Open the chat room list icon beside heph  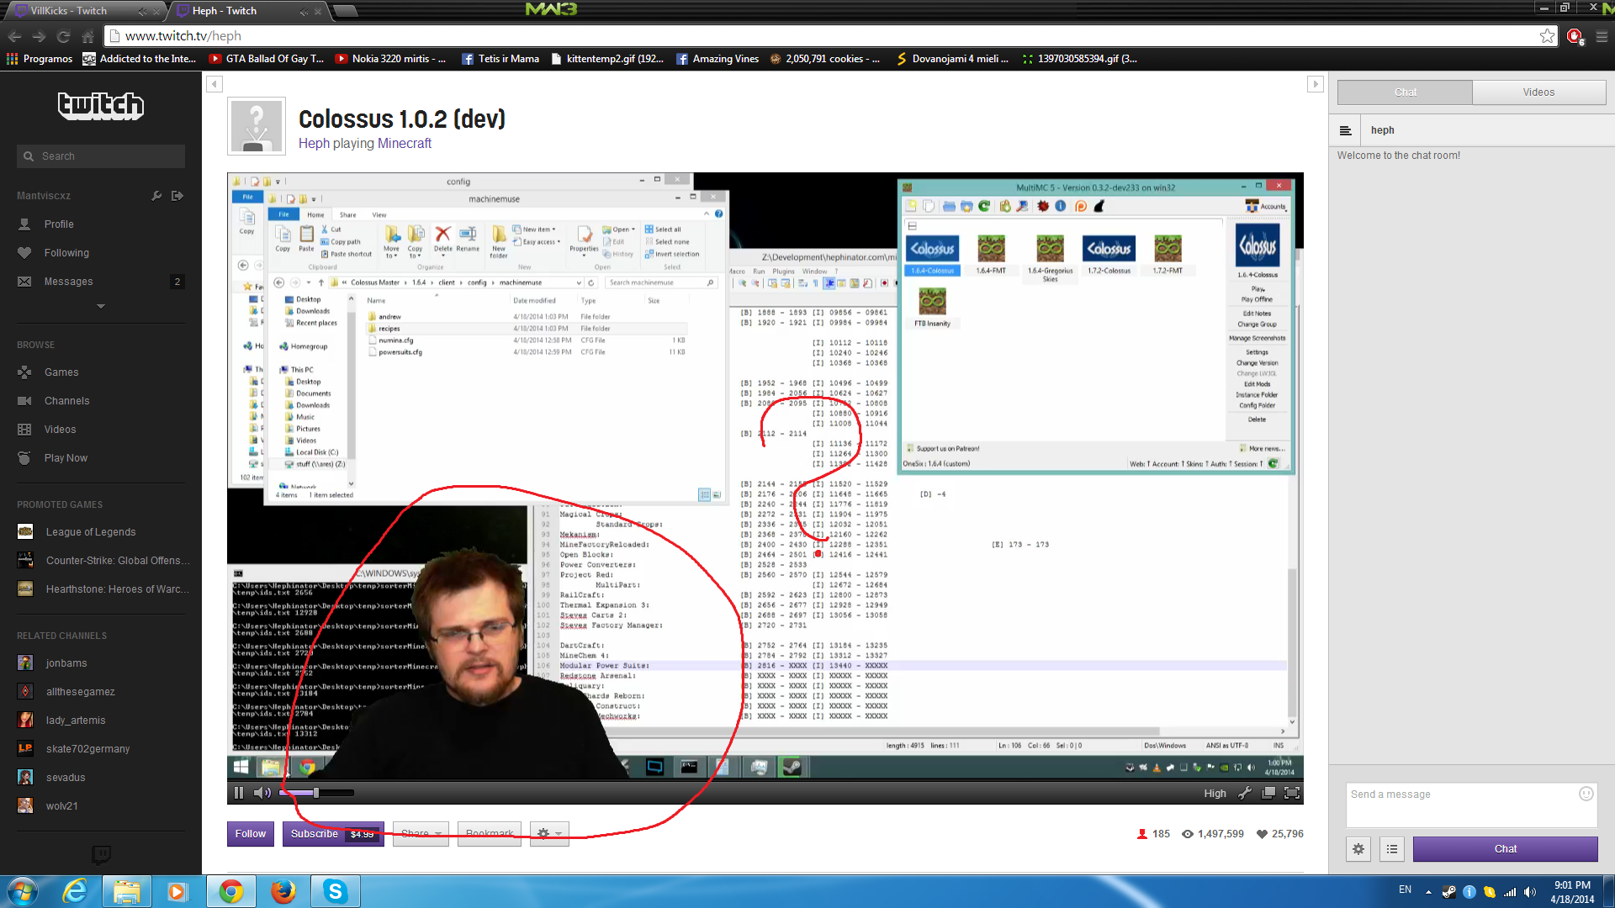click(1345, 130)
